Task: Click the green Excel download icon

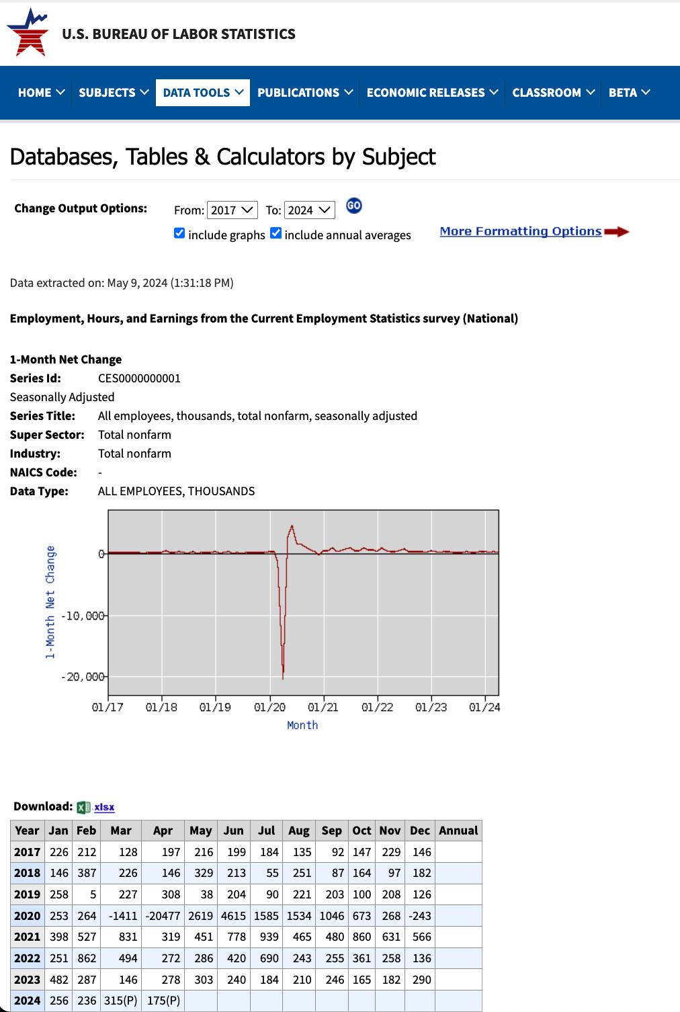Action: point(83,807)
